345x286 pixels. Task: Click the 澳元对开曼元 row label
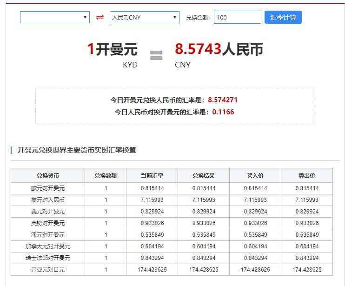[x=48, y=235]
